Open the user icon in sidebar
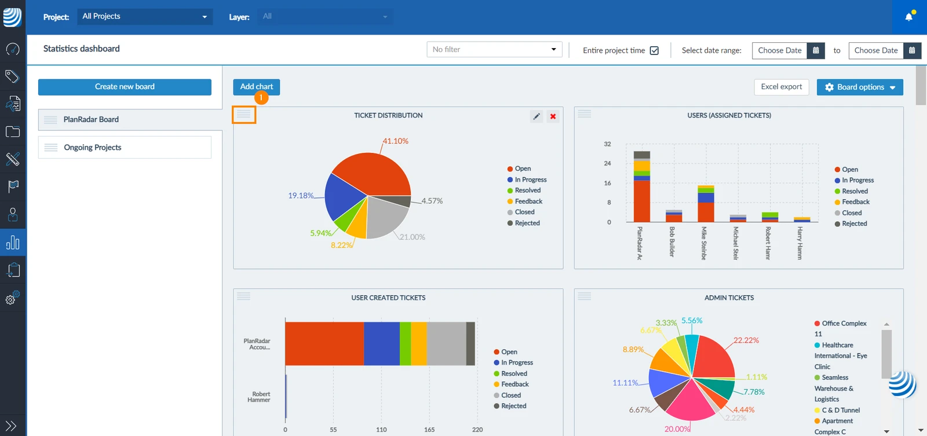 [13, 215]
